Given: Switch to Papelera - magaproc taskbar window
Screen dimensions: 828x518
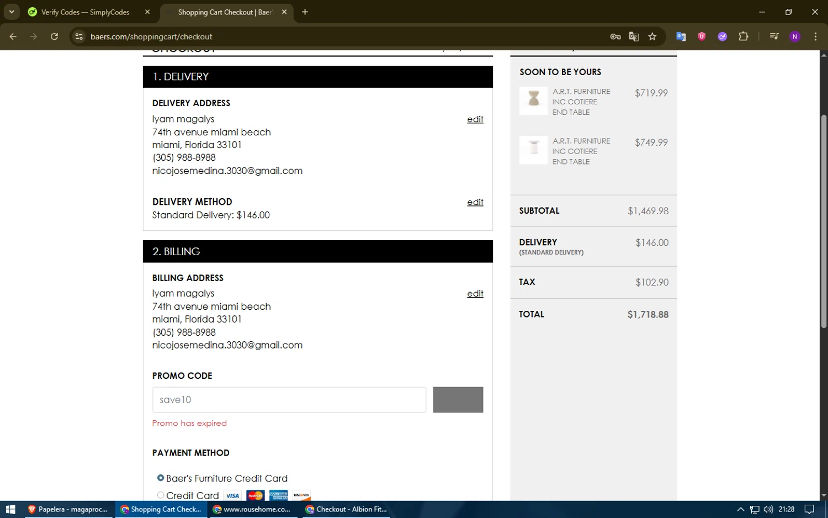Looking at the screenshot, I should [68, 509].
